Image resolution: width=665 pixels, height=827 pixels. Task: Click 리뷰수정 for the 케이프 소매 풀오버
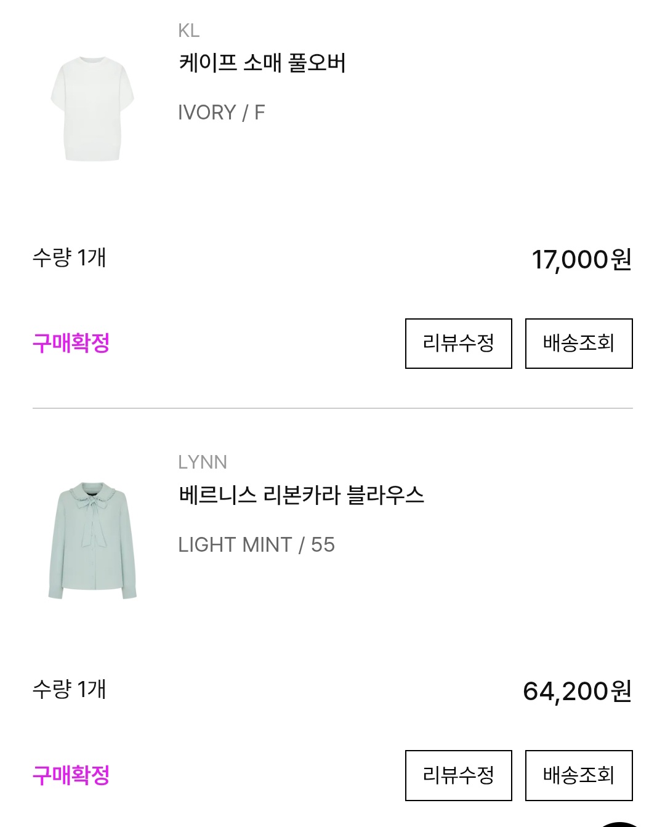(458, 344)
